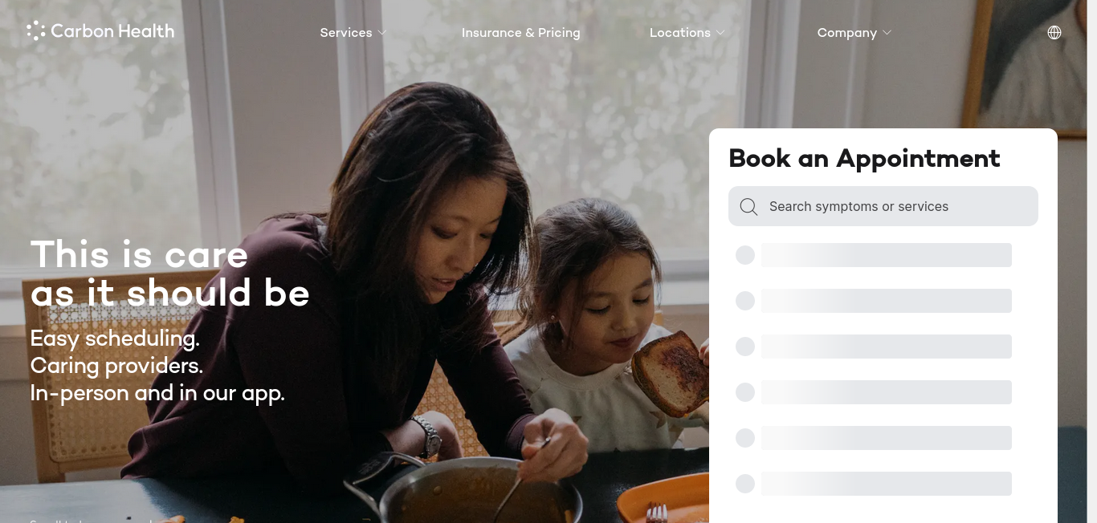Select the third loading option circle
Viewport: 1097px width, 523px height.
point(745,347)
